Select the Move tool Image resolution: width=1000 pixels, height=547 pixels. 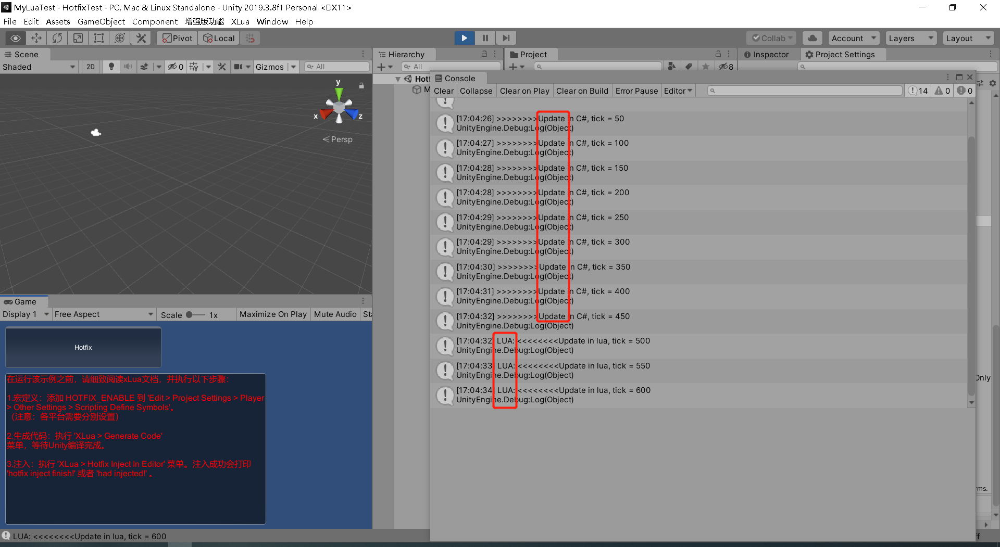tap(36, 38)
